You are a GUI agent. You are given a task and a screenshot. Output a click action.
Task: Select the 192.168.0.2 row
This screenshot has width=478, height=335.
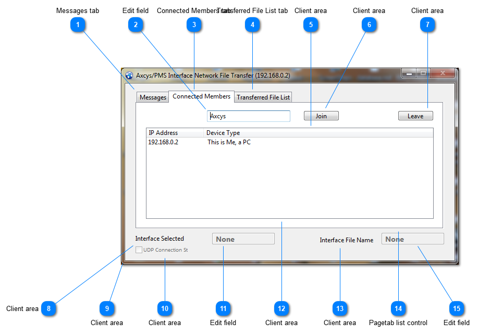coord(290,142)
